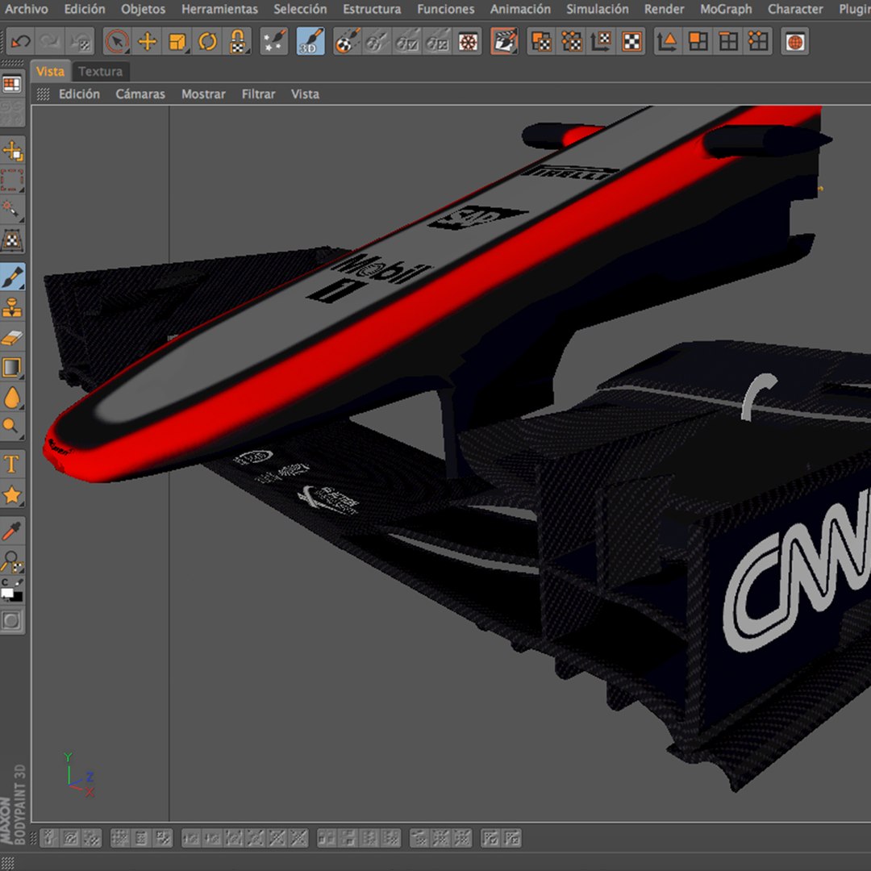Select the Eyedropper color picker tool
871x871 pixels.
[x=12, y=531]
